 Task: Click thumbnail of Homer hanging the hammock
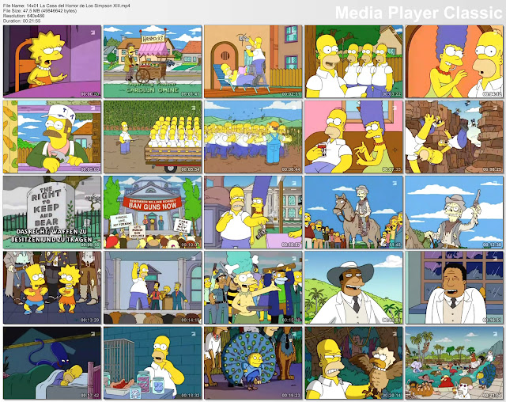253,62
